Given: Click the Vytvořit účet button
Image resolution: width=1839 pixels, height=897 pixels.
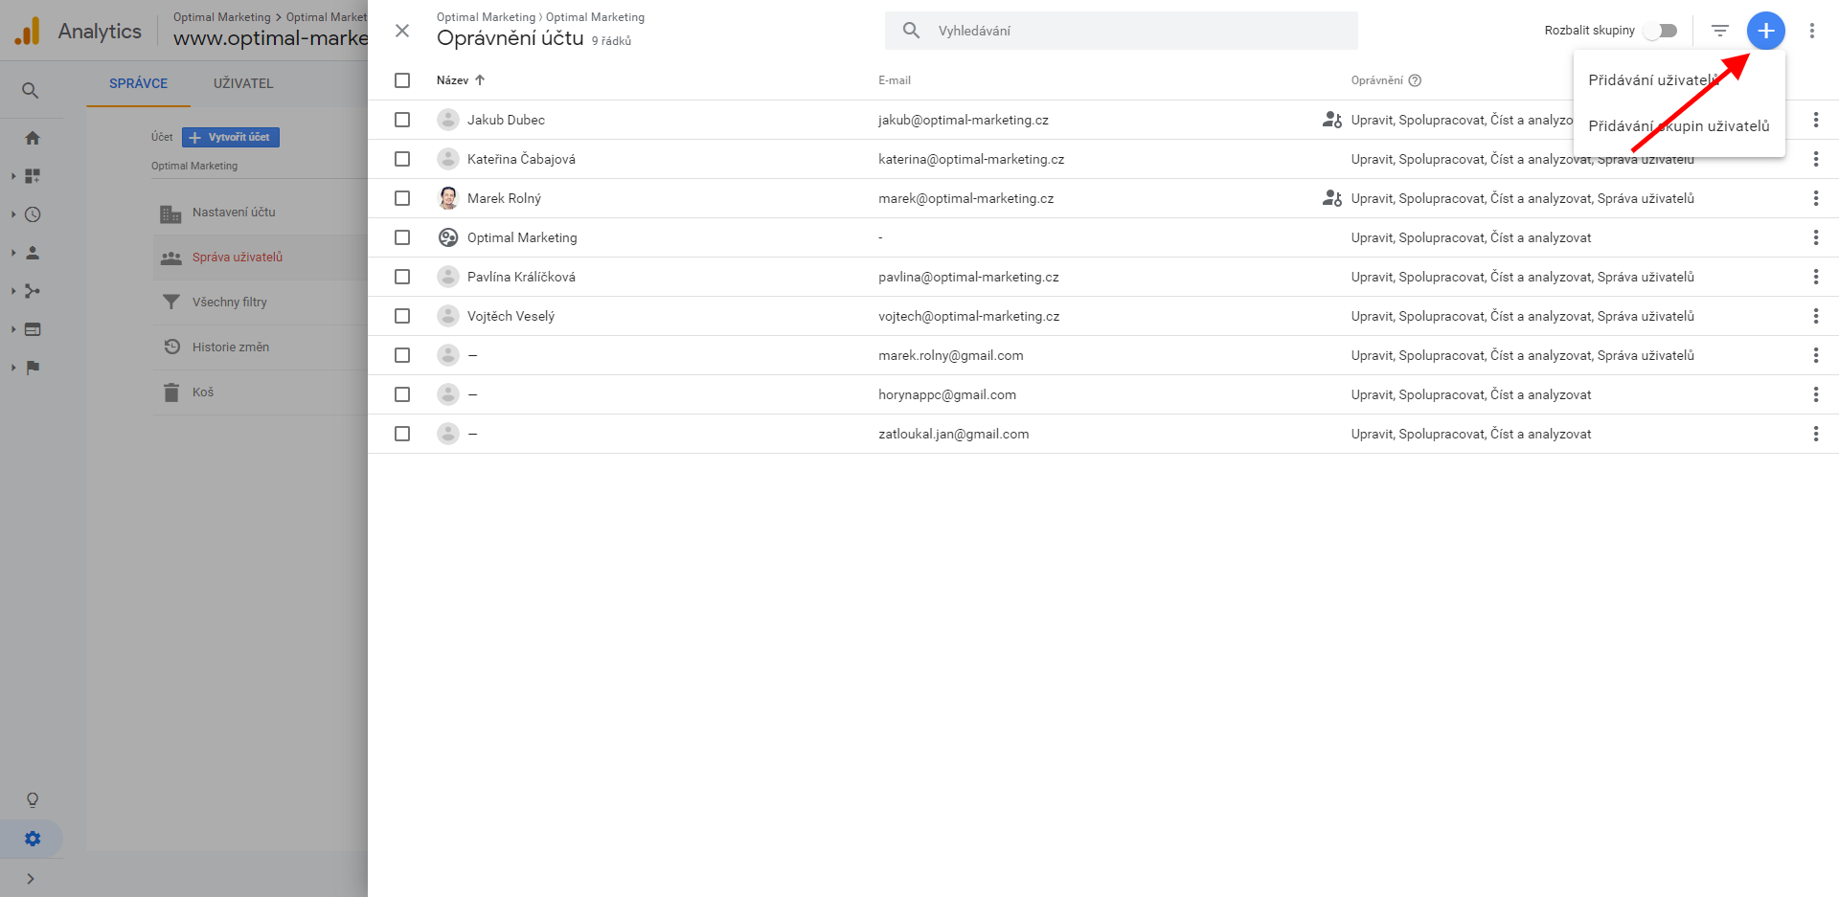Looking at the screenshot, I should [231, 137].
